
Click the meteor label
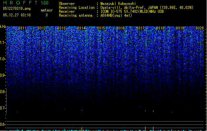47,10
